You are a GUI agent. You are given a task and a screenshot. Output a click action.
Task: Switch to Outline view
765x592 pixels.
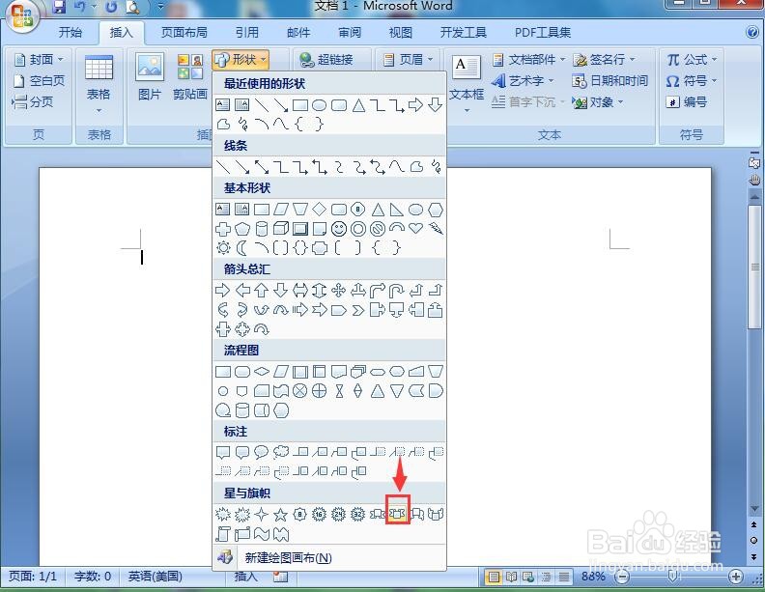click(547, 578)
